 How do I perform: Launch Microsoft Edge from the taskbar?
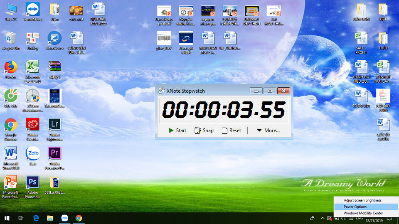click(x=36, y=218)
